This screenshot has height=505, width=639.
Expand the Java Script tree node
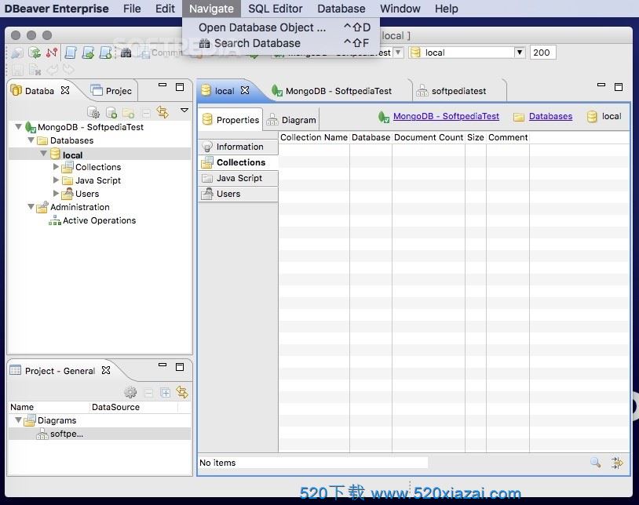[x=56, y=180]
